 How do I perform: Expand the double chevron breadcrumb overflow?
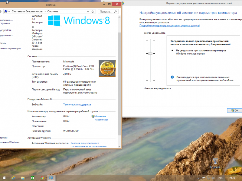point(9,11)
